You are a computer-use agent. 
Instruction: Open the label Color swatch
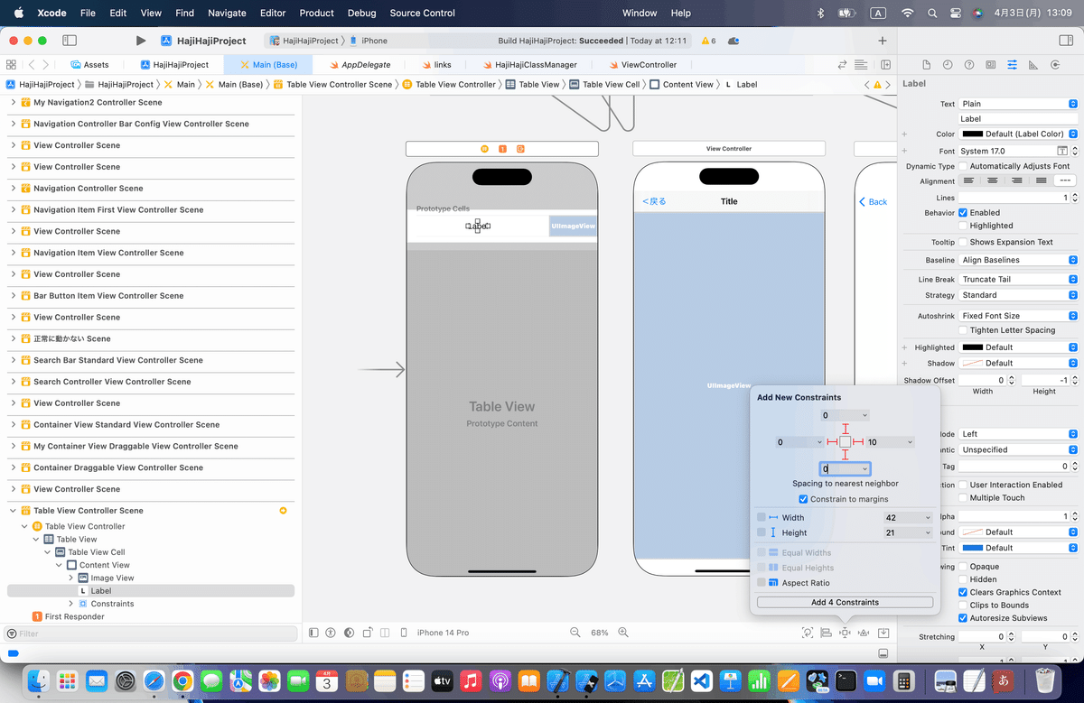(971, 134)
